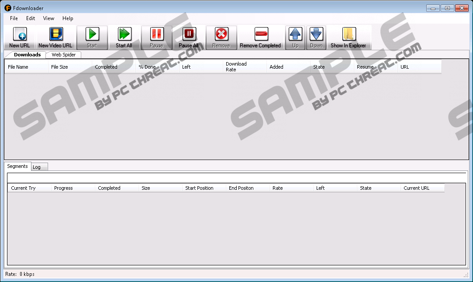Sort by % Done column header

(x=158, y=67)
